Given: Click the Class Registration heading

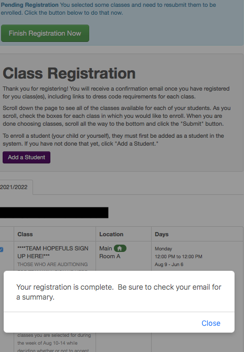Looking at the screenshot, I should coord(69,73).
